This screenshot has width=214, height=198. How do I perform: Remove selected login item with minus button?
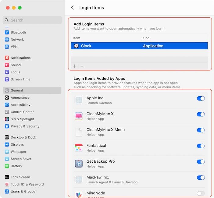click(x=82, y=66)
